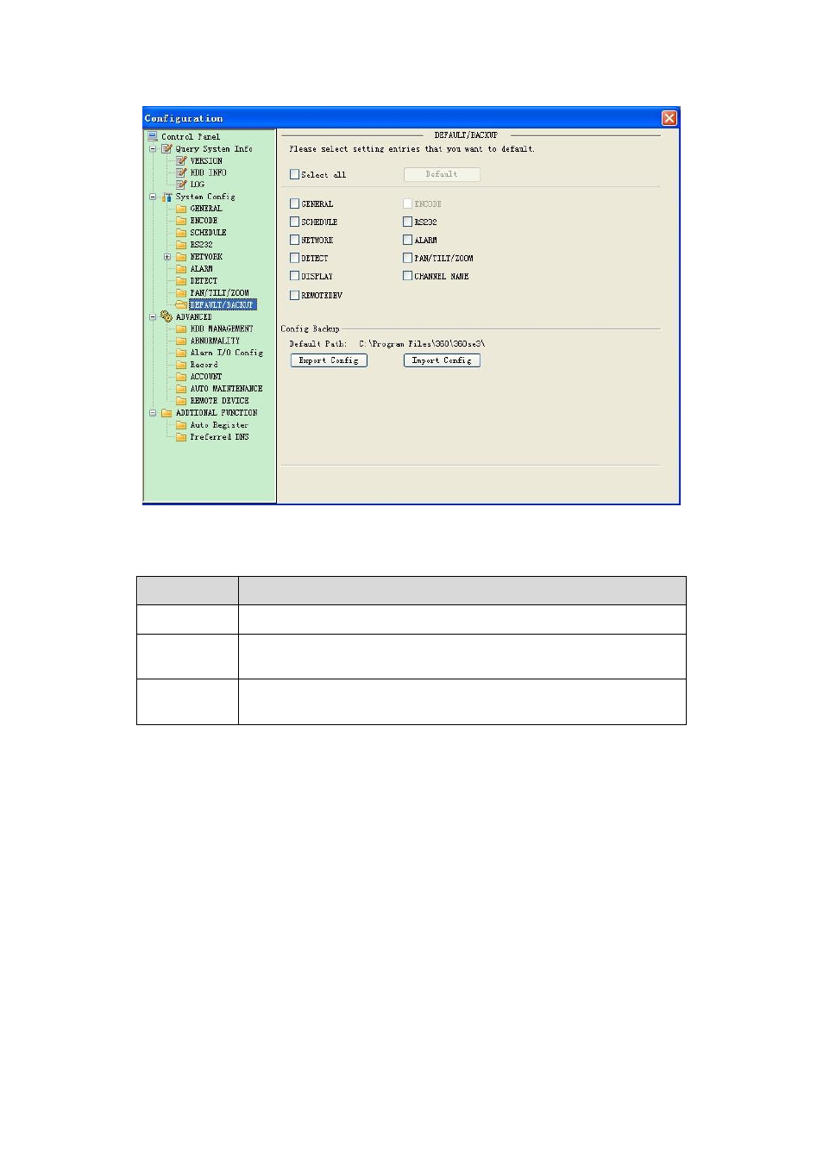Click the greyed-out Default button

coord(442,174)
